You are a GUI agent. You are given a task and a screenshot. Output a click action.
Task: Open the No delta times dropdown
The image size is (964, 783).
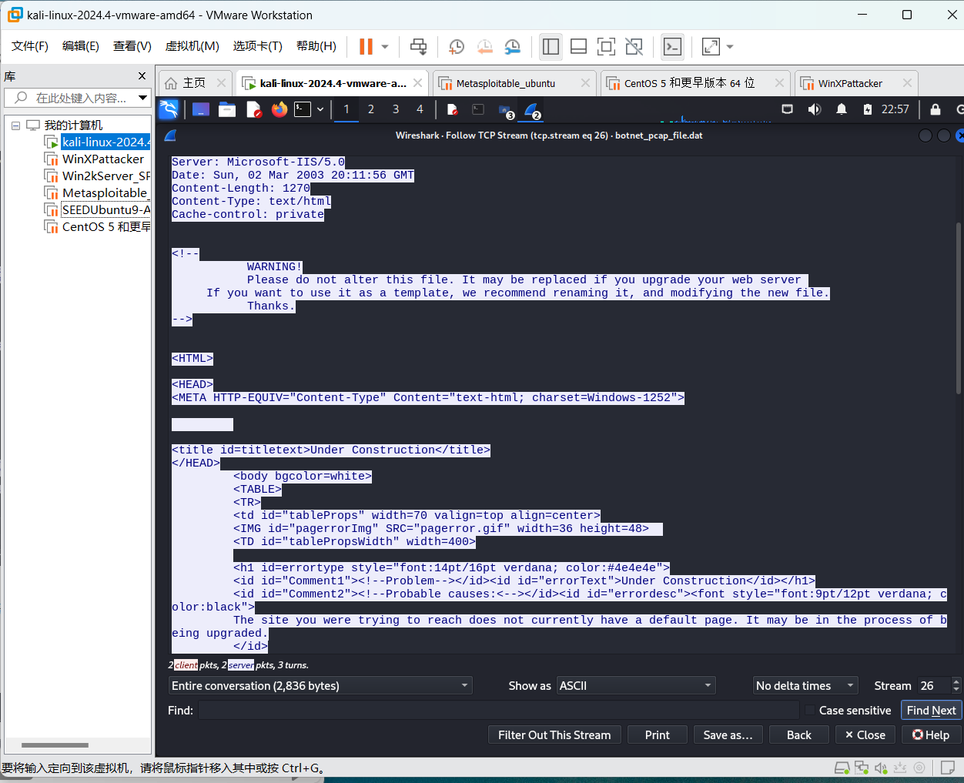tap(805, 685)
